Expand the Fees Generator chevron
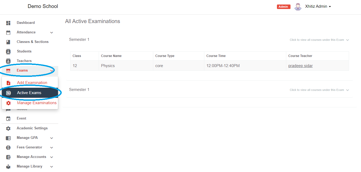Image resolution: width=361 pixels, height=172 pixels. [x=52, y=148]
